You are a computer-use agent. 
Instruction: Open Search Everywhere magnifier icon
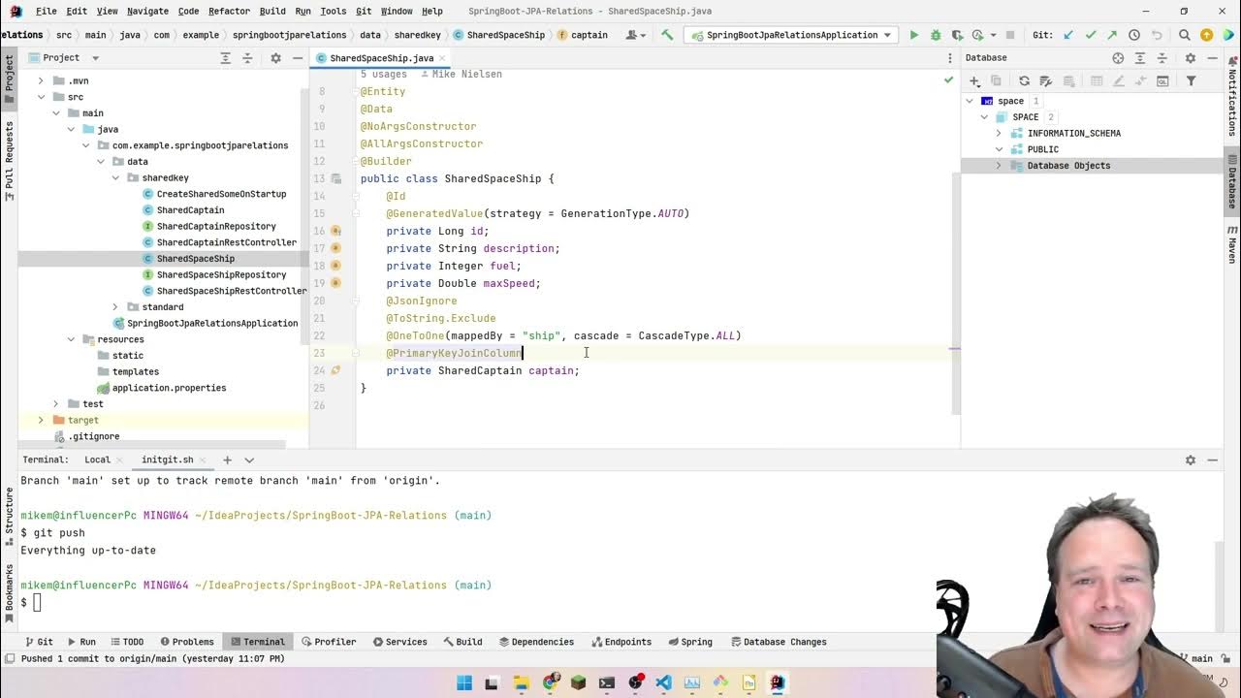coord(1185,35)
